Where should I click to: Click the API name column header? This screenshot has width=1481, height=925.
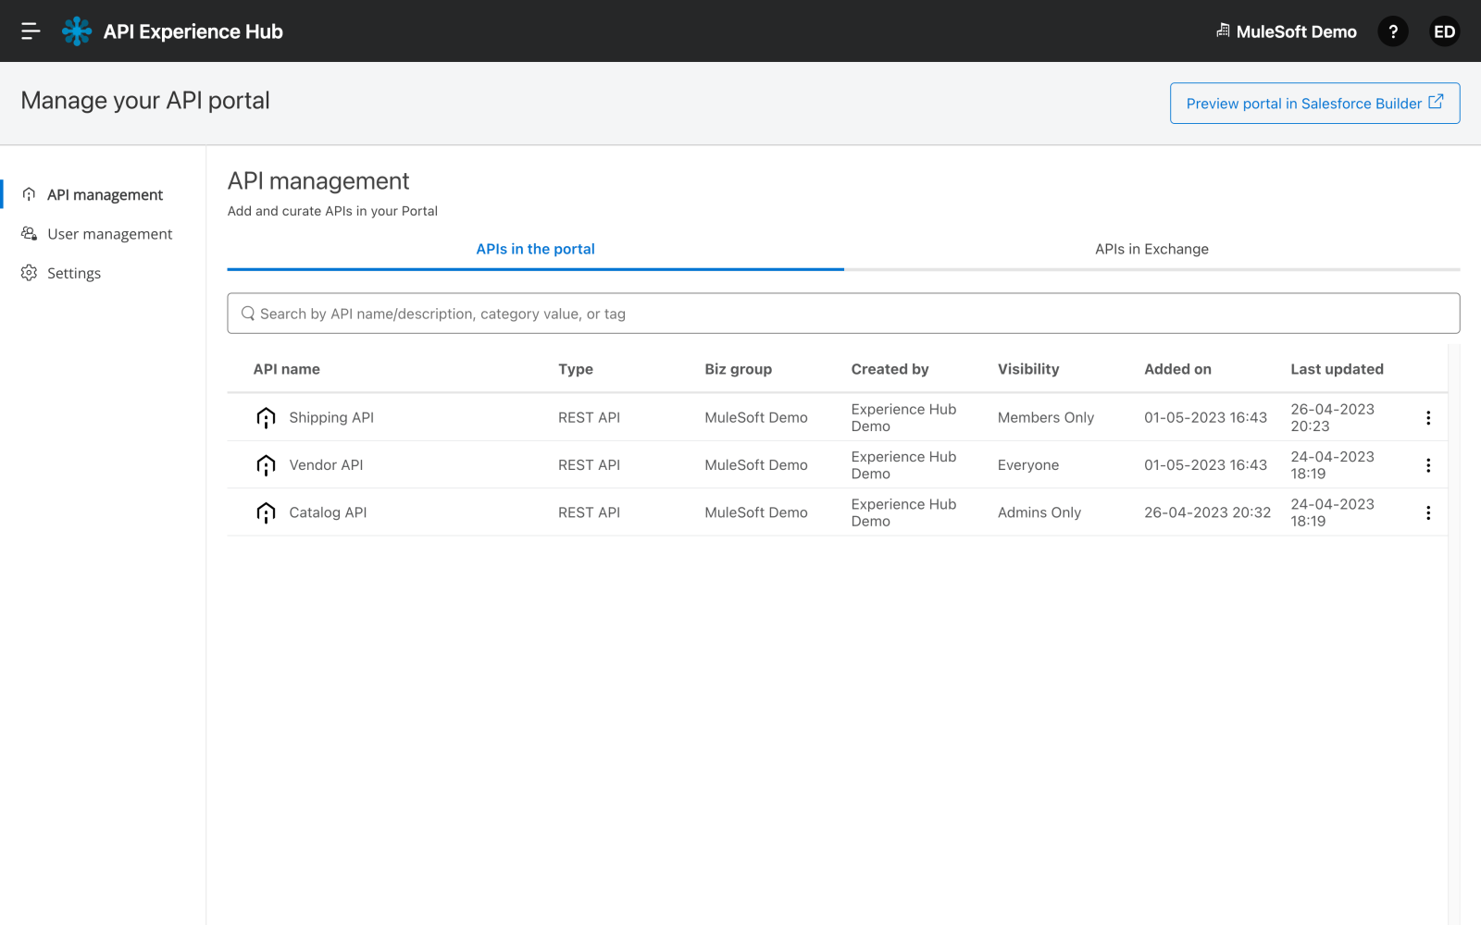(287, 369)
